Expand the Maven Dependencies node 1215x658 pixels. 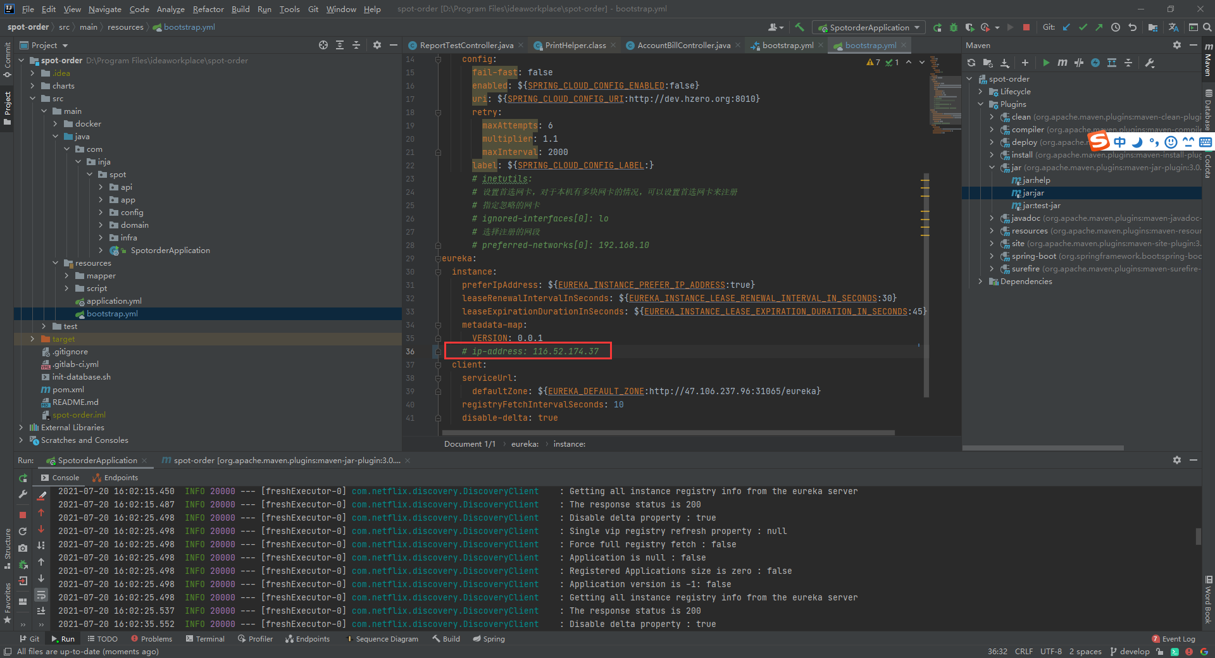pyautogui.click(x=980, y=282)
